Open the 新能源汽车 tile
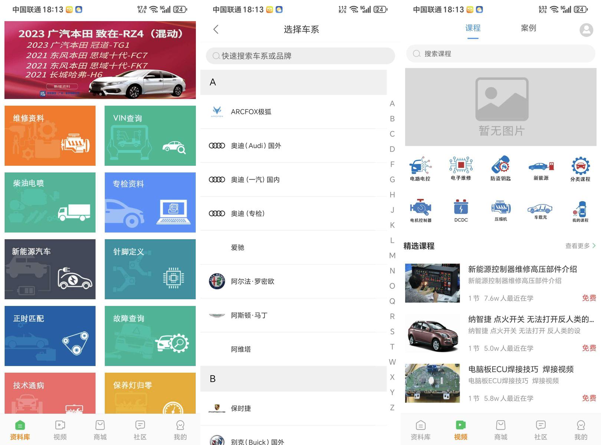This screenshot has height=445, width=601. pos(50,269)
